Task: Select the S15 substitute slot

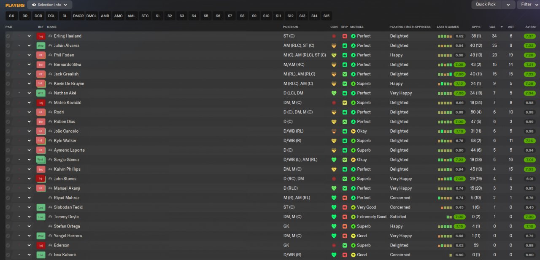Action: point(327,16)
